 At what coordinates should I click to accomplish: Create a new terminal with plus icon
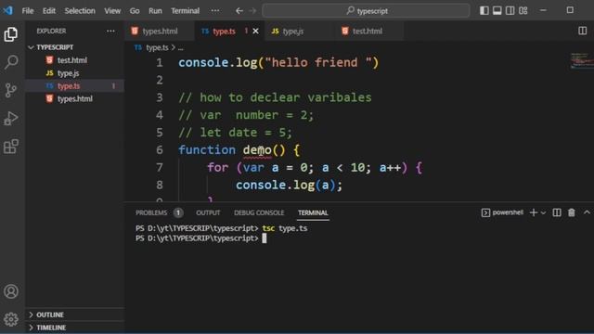coord(534,212)
